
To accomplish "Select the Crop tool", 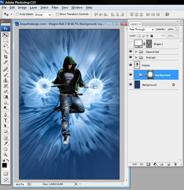I will click(5, 57).
